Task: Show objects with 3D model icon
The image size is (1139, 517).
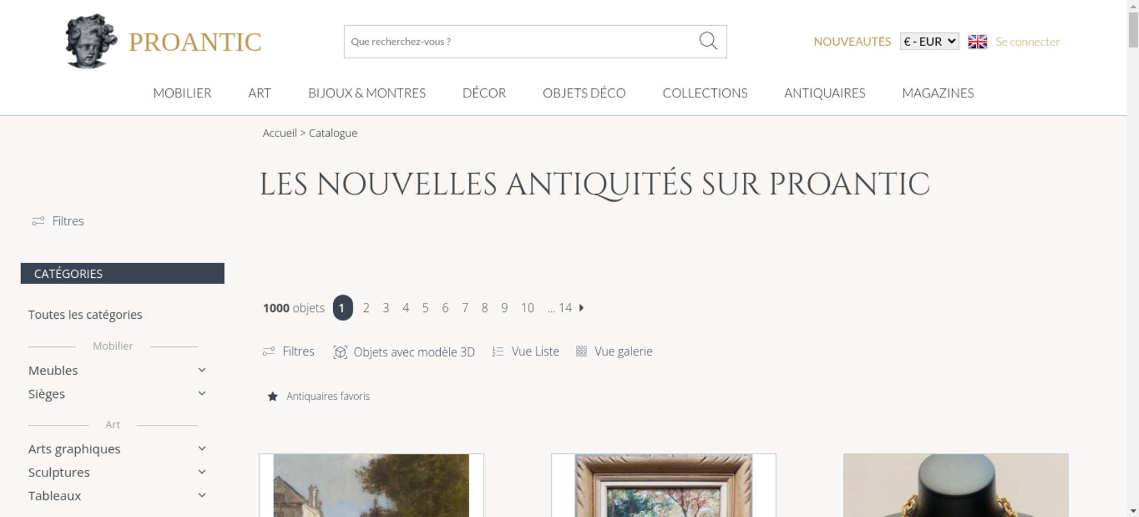Action: coord(340,352)
